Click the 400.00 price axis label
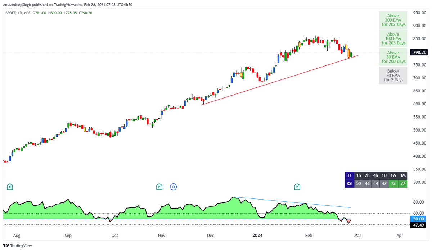 click(420, 156)
